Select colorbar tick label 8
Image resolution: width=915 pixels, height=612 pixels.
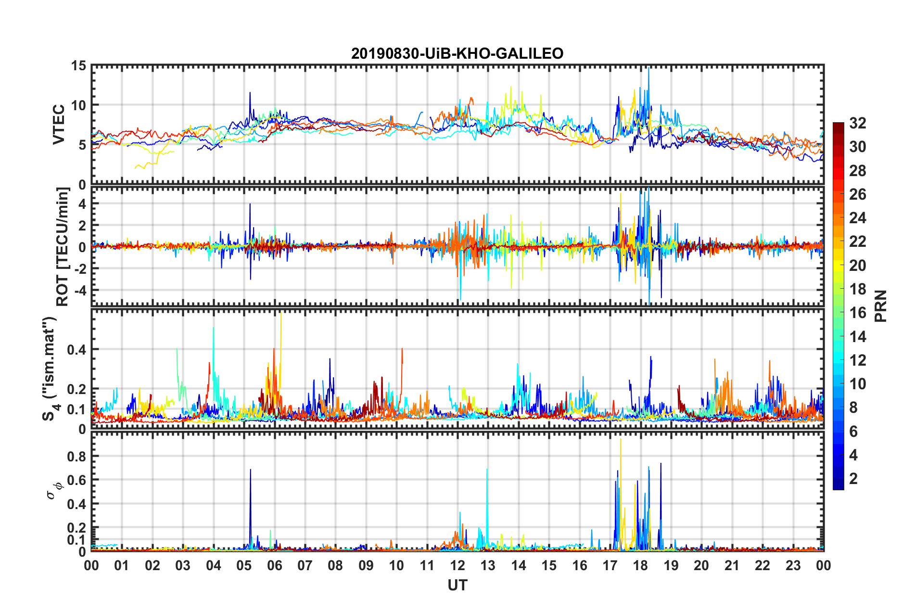point(853,408)
